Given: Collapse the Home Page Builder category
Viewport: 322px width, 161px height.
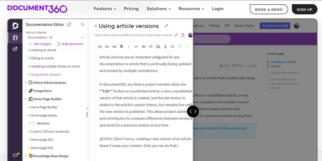Looking at the screenshot, I should click(26, 99).
